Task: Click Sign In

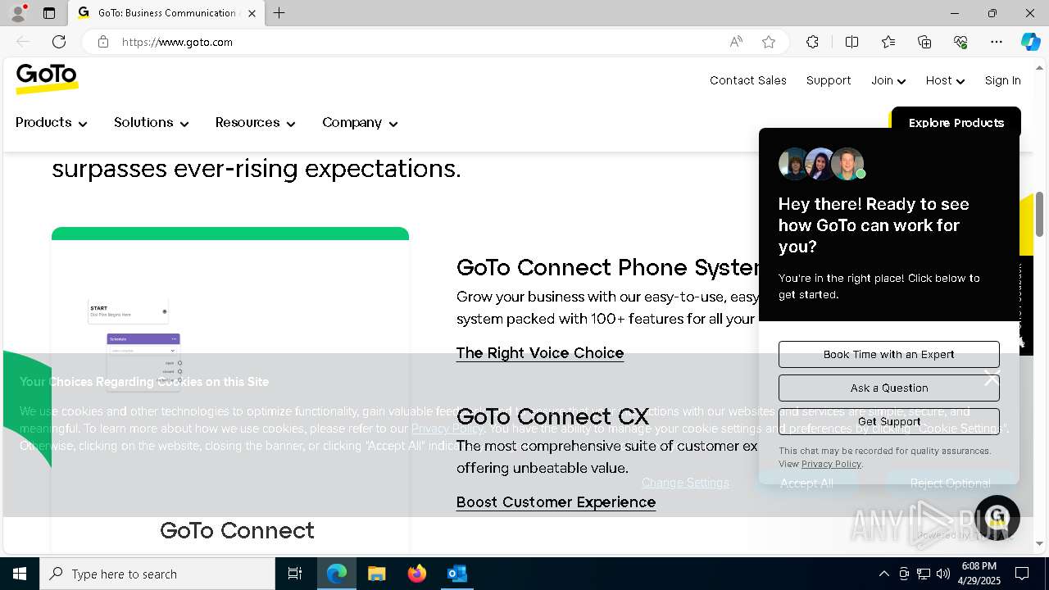Action: pyautogui.click(x=1002, y=80)
